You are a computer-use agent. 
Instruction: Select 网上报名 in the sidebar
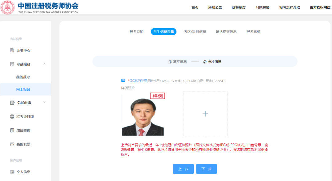[23, 90]
